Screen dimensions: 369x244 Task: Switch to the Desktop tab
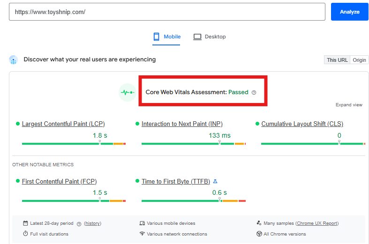coord(210,37)
